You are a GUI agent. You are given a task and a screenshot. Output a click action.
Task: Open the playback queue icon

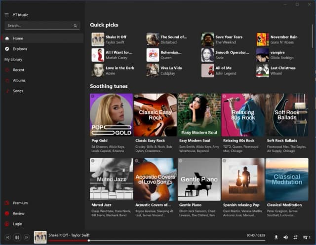(307, 237)
